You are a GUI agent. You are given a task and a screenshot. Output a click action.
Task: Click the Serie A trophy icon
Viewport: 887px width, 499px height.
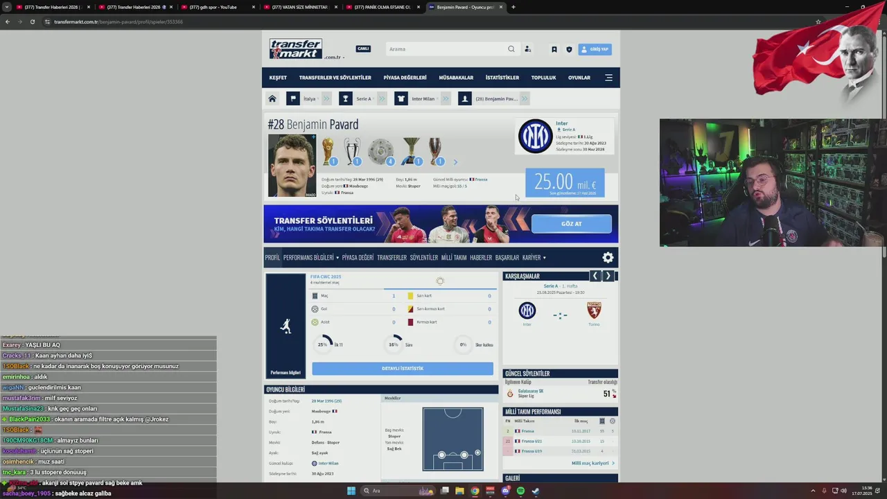point(412,151)
